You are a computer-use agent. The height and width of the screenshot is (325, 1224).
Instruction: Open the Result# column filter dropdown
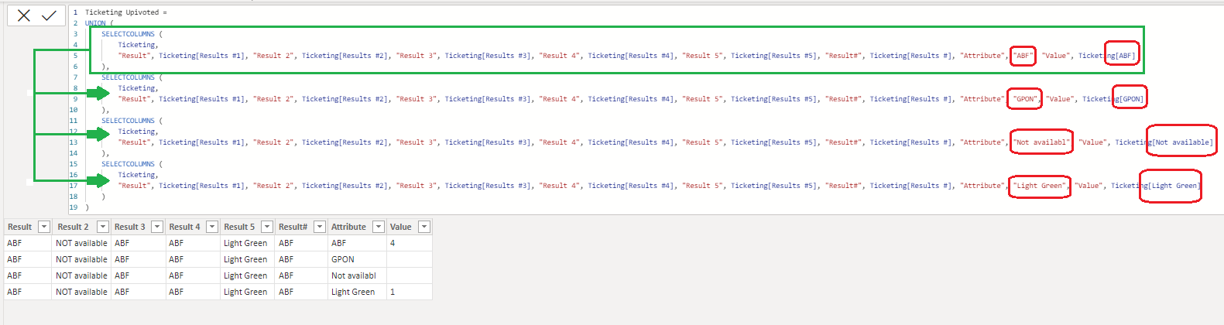tap(320, 227)
